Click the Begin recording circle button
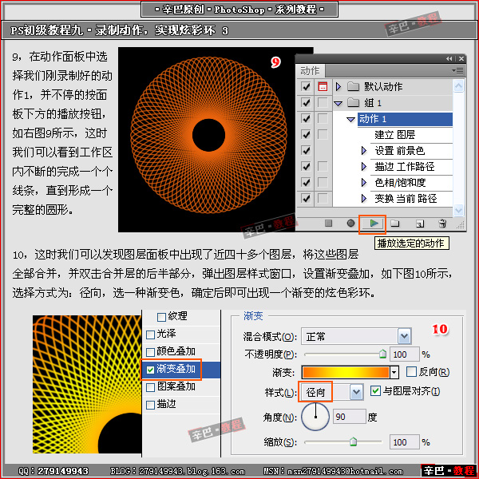 pos(350,224)
